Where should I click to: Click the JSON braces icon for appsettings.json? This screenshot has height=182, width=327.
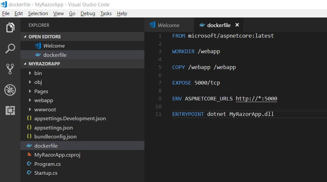(x=29, y=127)
